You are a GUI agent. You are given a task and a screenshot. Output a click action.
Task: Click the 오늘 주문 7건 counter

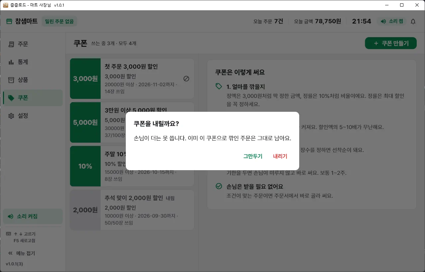pyautogui.click(x=268, y=21)
